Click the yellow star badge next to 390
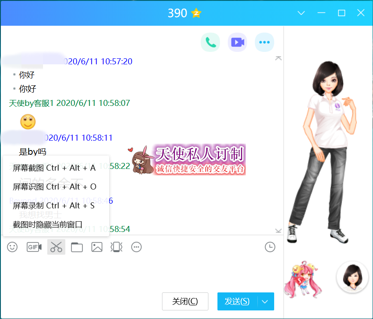Screen dimensions: 373x319 tap(196, 13)
